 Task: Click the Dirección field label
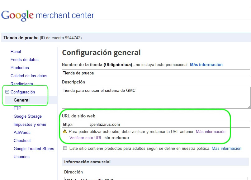click(73, 172)
